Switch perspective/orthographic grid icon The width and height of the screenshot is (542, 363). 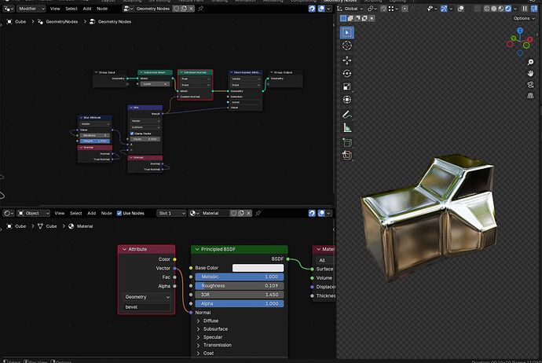click(x=530, y=95)
